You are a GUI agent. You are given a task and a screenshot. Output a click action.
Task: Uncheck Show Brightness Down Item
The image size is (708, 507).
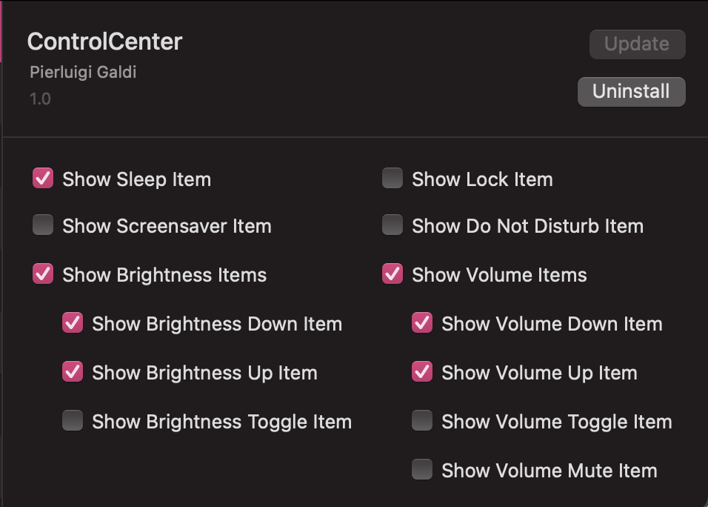tap(73, 323)
